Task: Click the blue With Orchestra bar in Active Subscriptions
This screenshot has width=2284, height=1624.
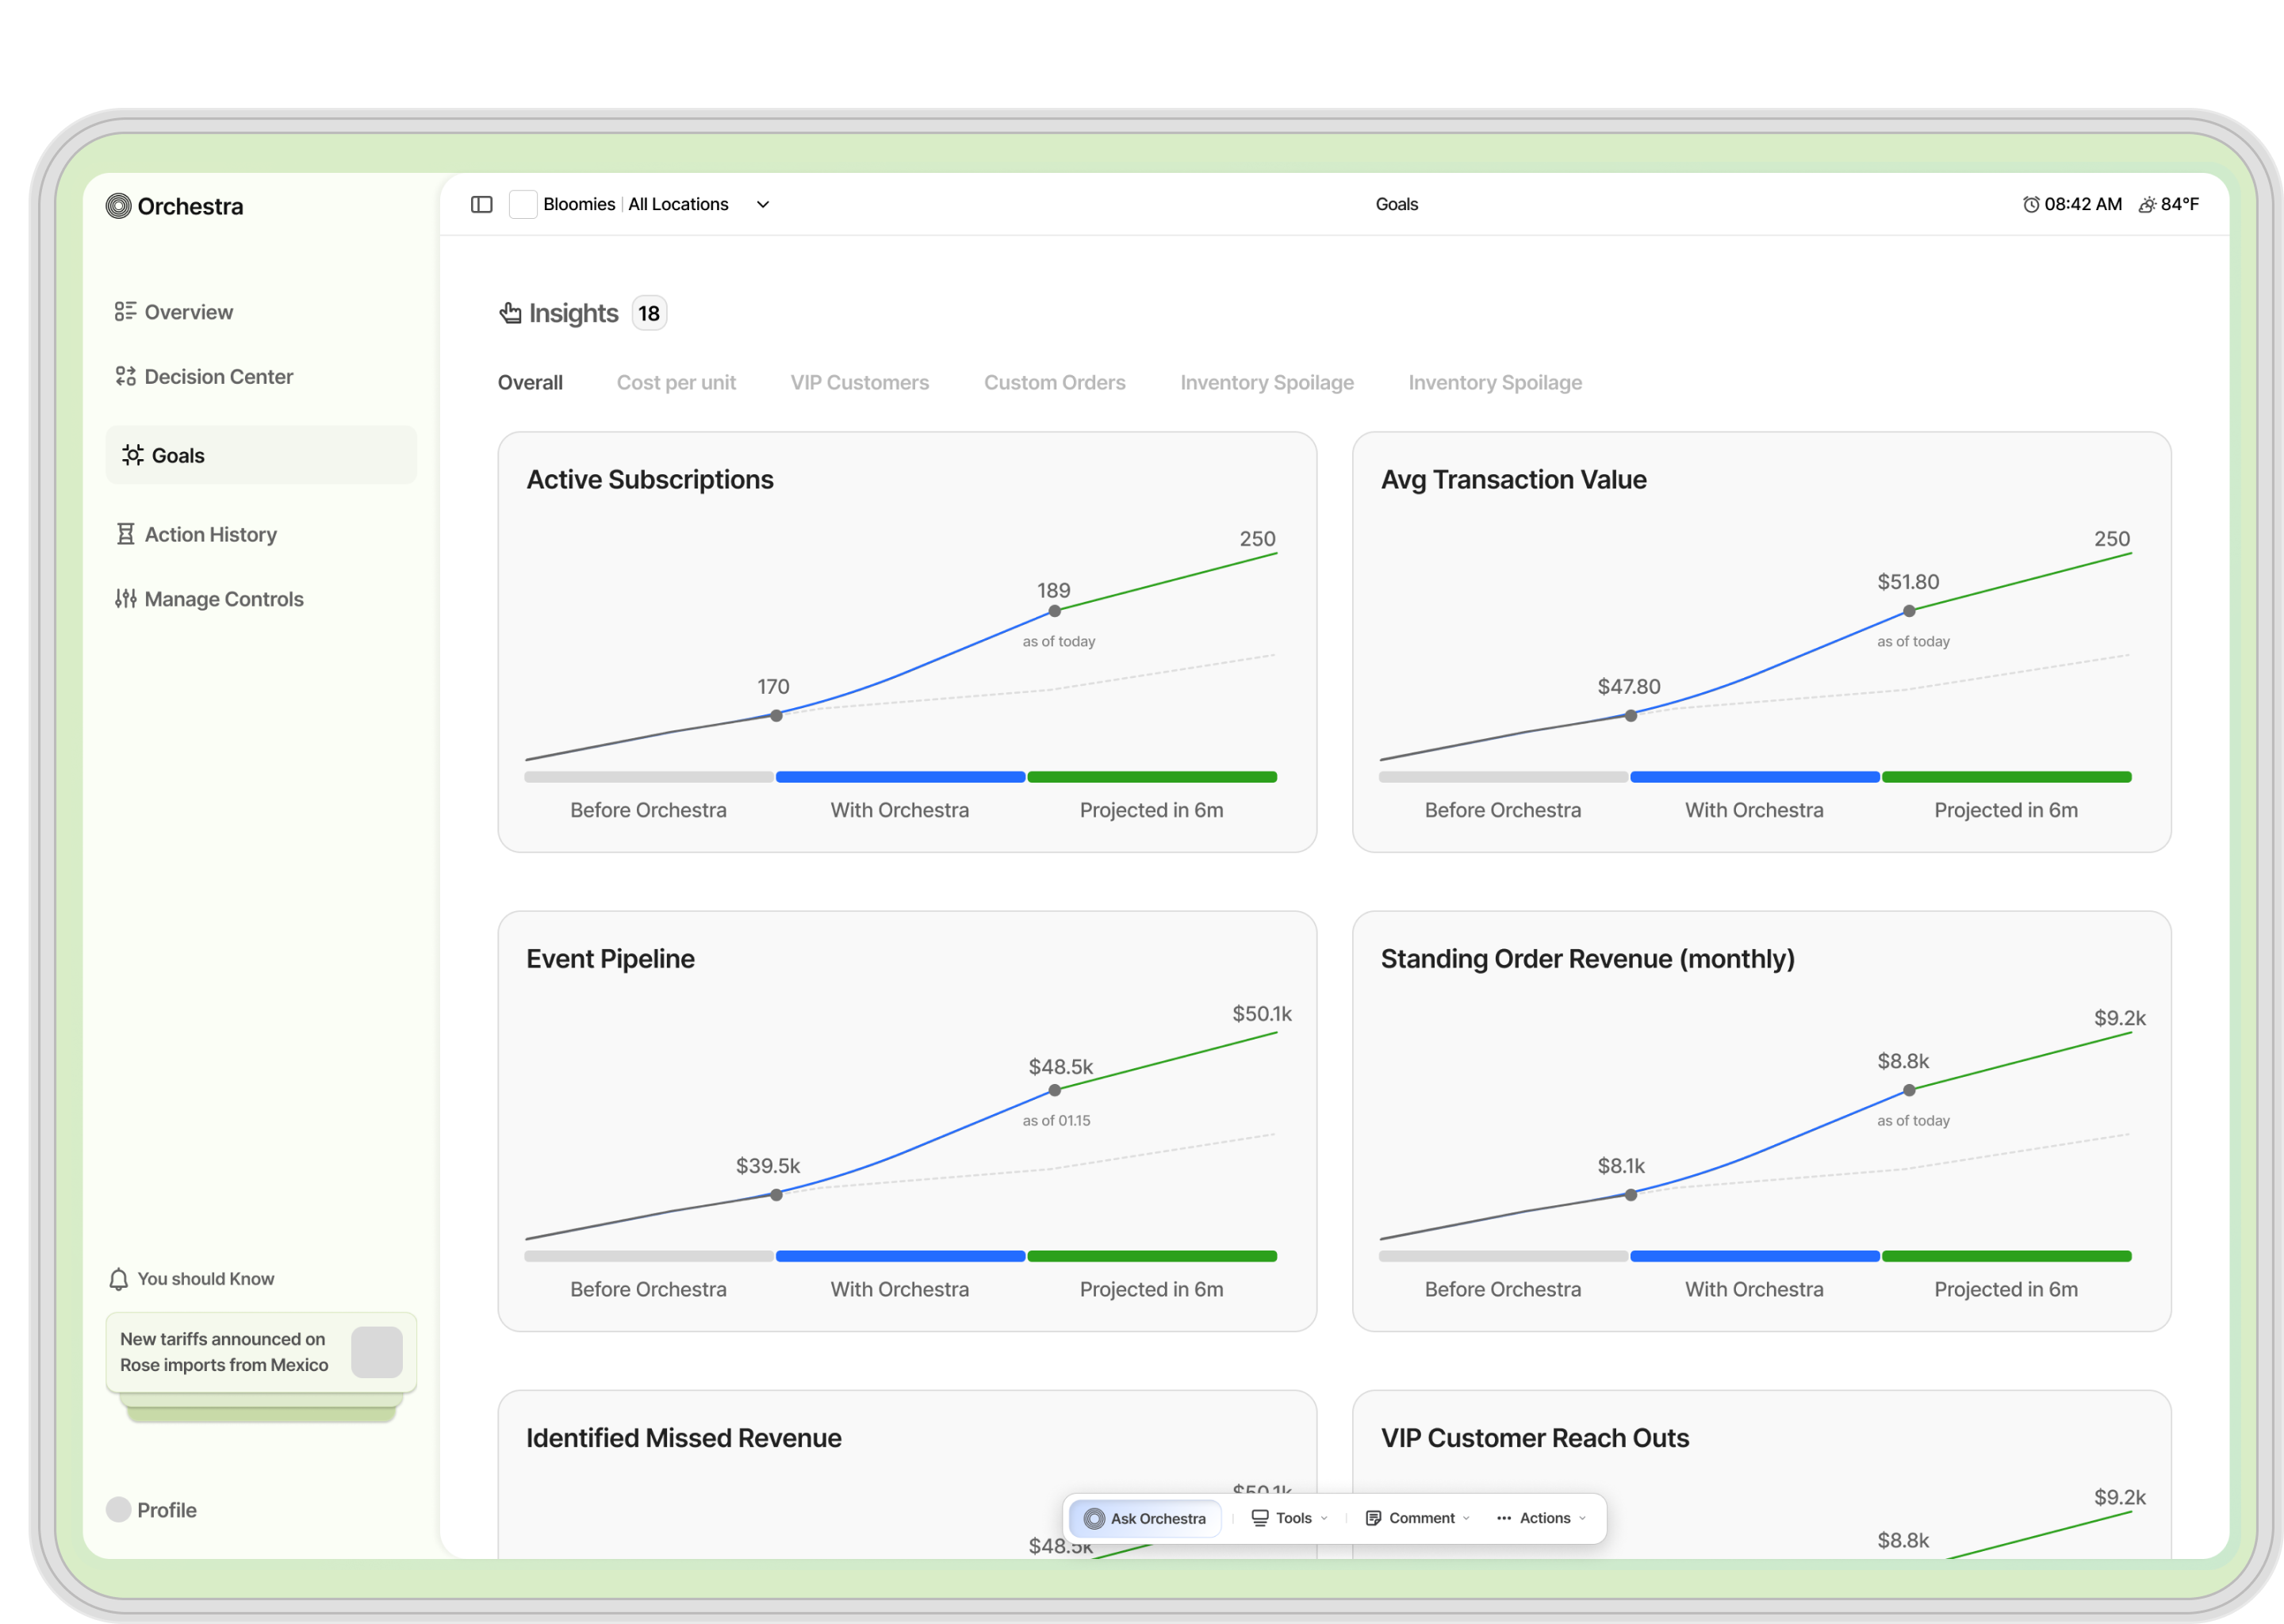Action: pos(900,777)
